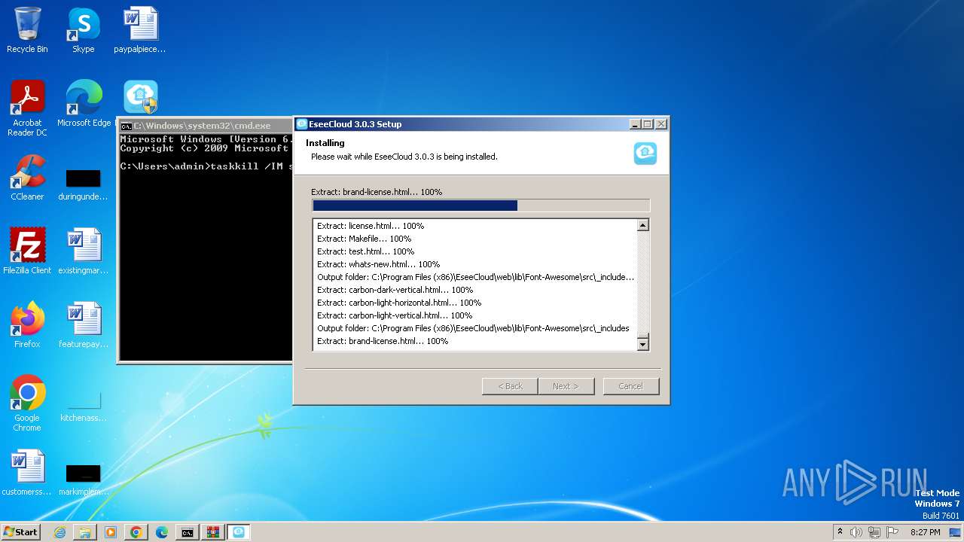Open Edge from the taskbar
Viewport: 964px width, 542px height.
(x=162, y=532)
